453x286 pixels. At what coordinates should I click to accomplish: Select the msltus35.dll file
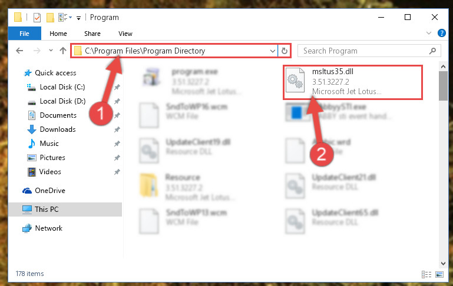coord(352,82)
